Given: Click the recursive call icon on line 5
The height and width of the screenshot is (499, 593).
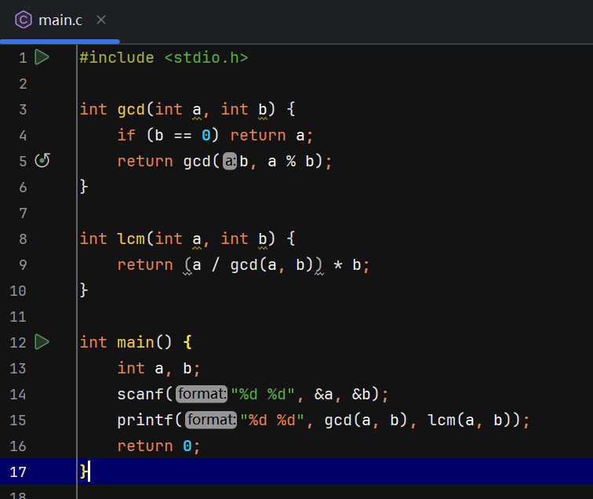Looking at the screenshot, I should pyautogui.click(x=42, y=161).
